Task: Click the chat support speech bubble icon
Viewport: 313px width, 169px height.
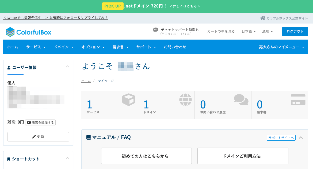Action: [x=156, y=30]
